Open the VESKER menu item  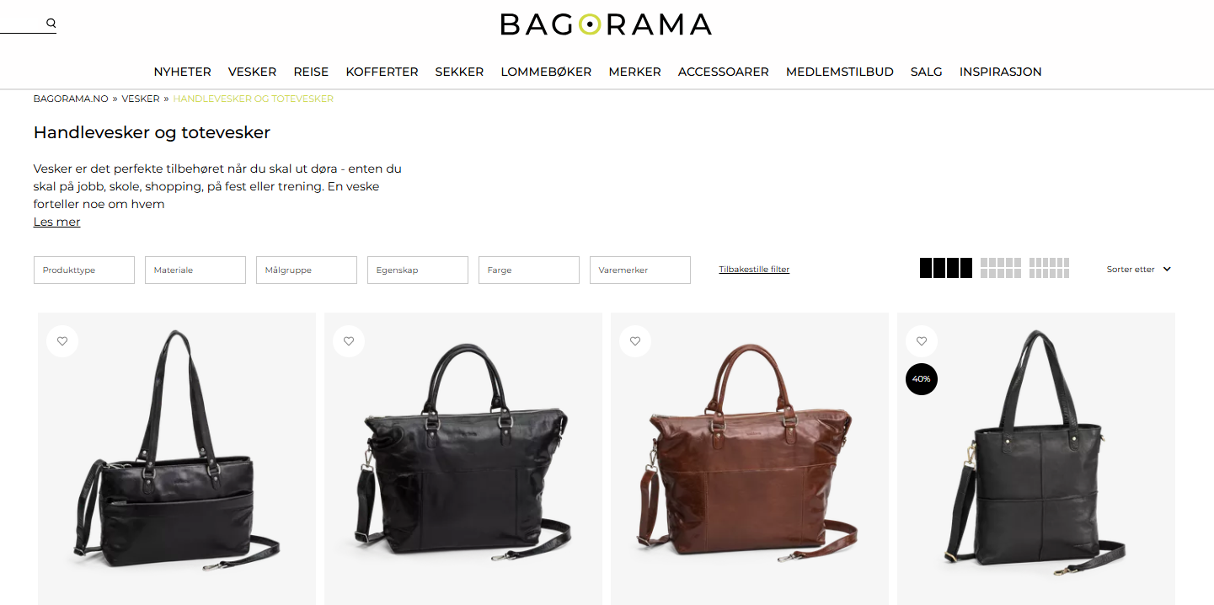click(x=253, y=72)
